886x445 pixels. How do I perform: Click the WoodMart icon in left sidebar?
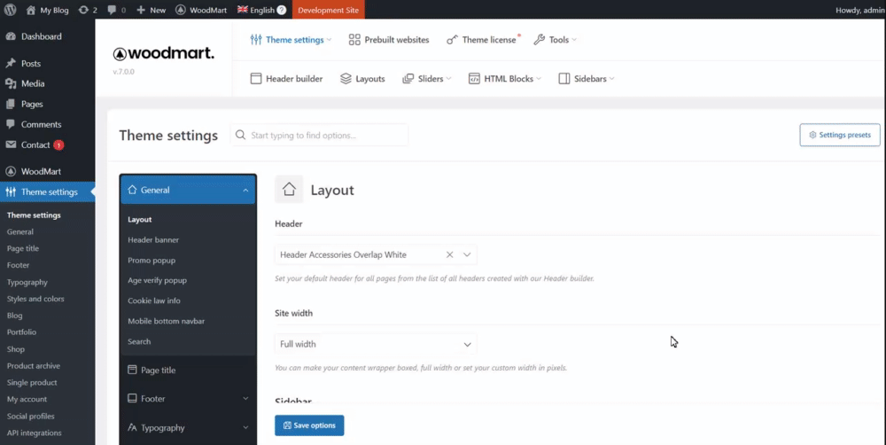(x=11, y=171)
